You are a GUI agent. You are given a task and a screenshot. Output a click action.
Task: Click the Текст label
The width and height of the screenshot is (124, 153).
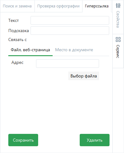pyautogui.click(x=14, y=20)
